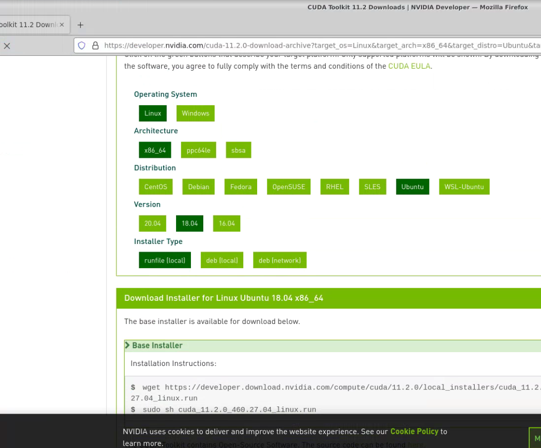
Task: Choose the sbsa architecture option
Action: coord(238,150)
